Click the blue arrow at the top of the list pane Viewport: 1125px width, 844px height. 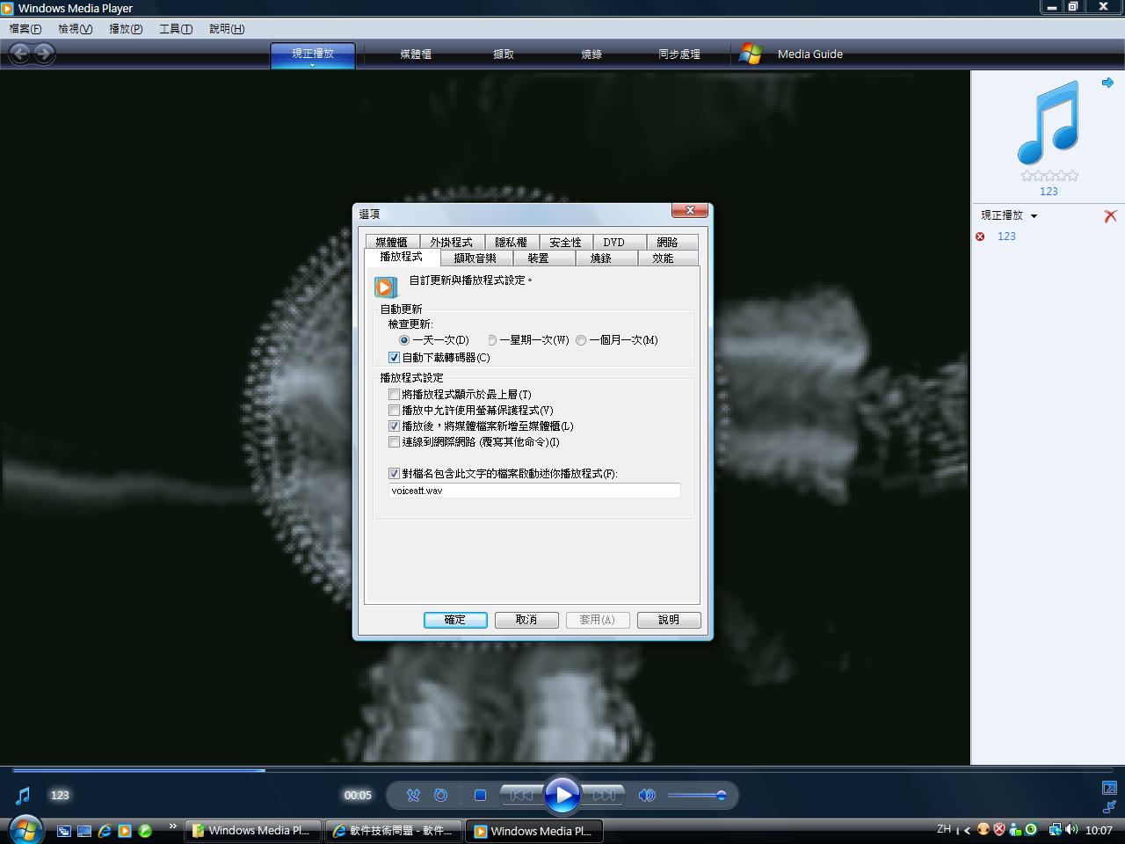1107,83
